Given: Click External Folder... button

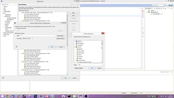Looking at the screenshot, I should pyautogui.click(x=61, y=38).
